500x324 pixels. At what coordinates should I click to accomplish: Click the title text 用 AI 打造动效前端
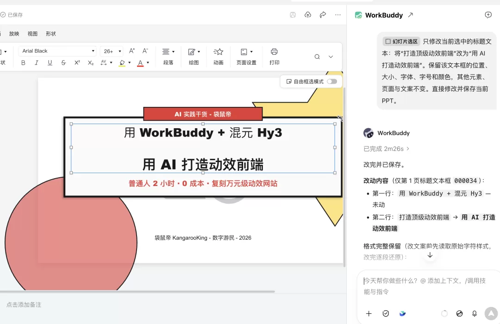203,165
